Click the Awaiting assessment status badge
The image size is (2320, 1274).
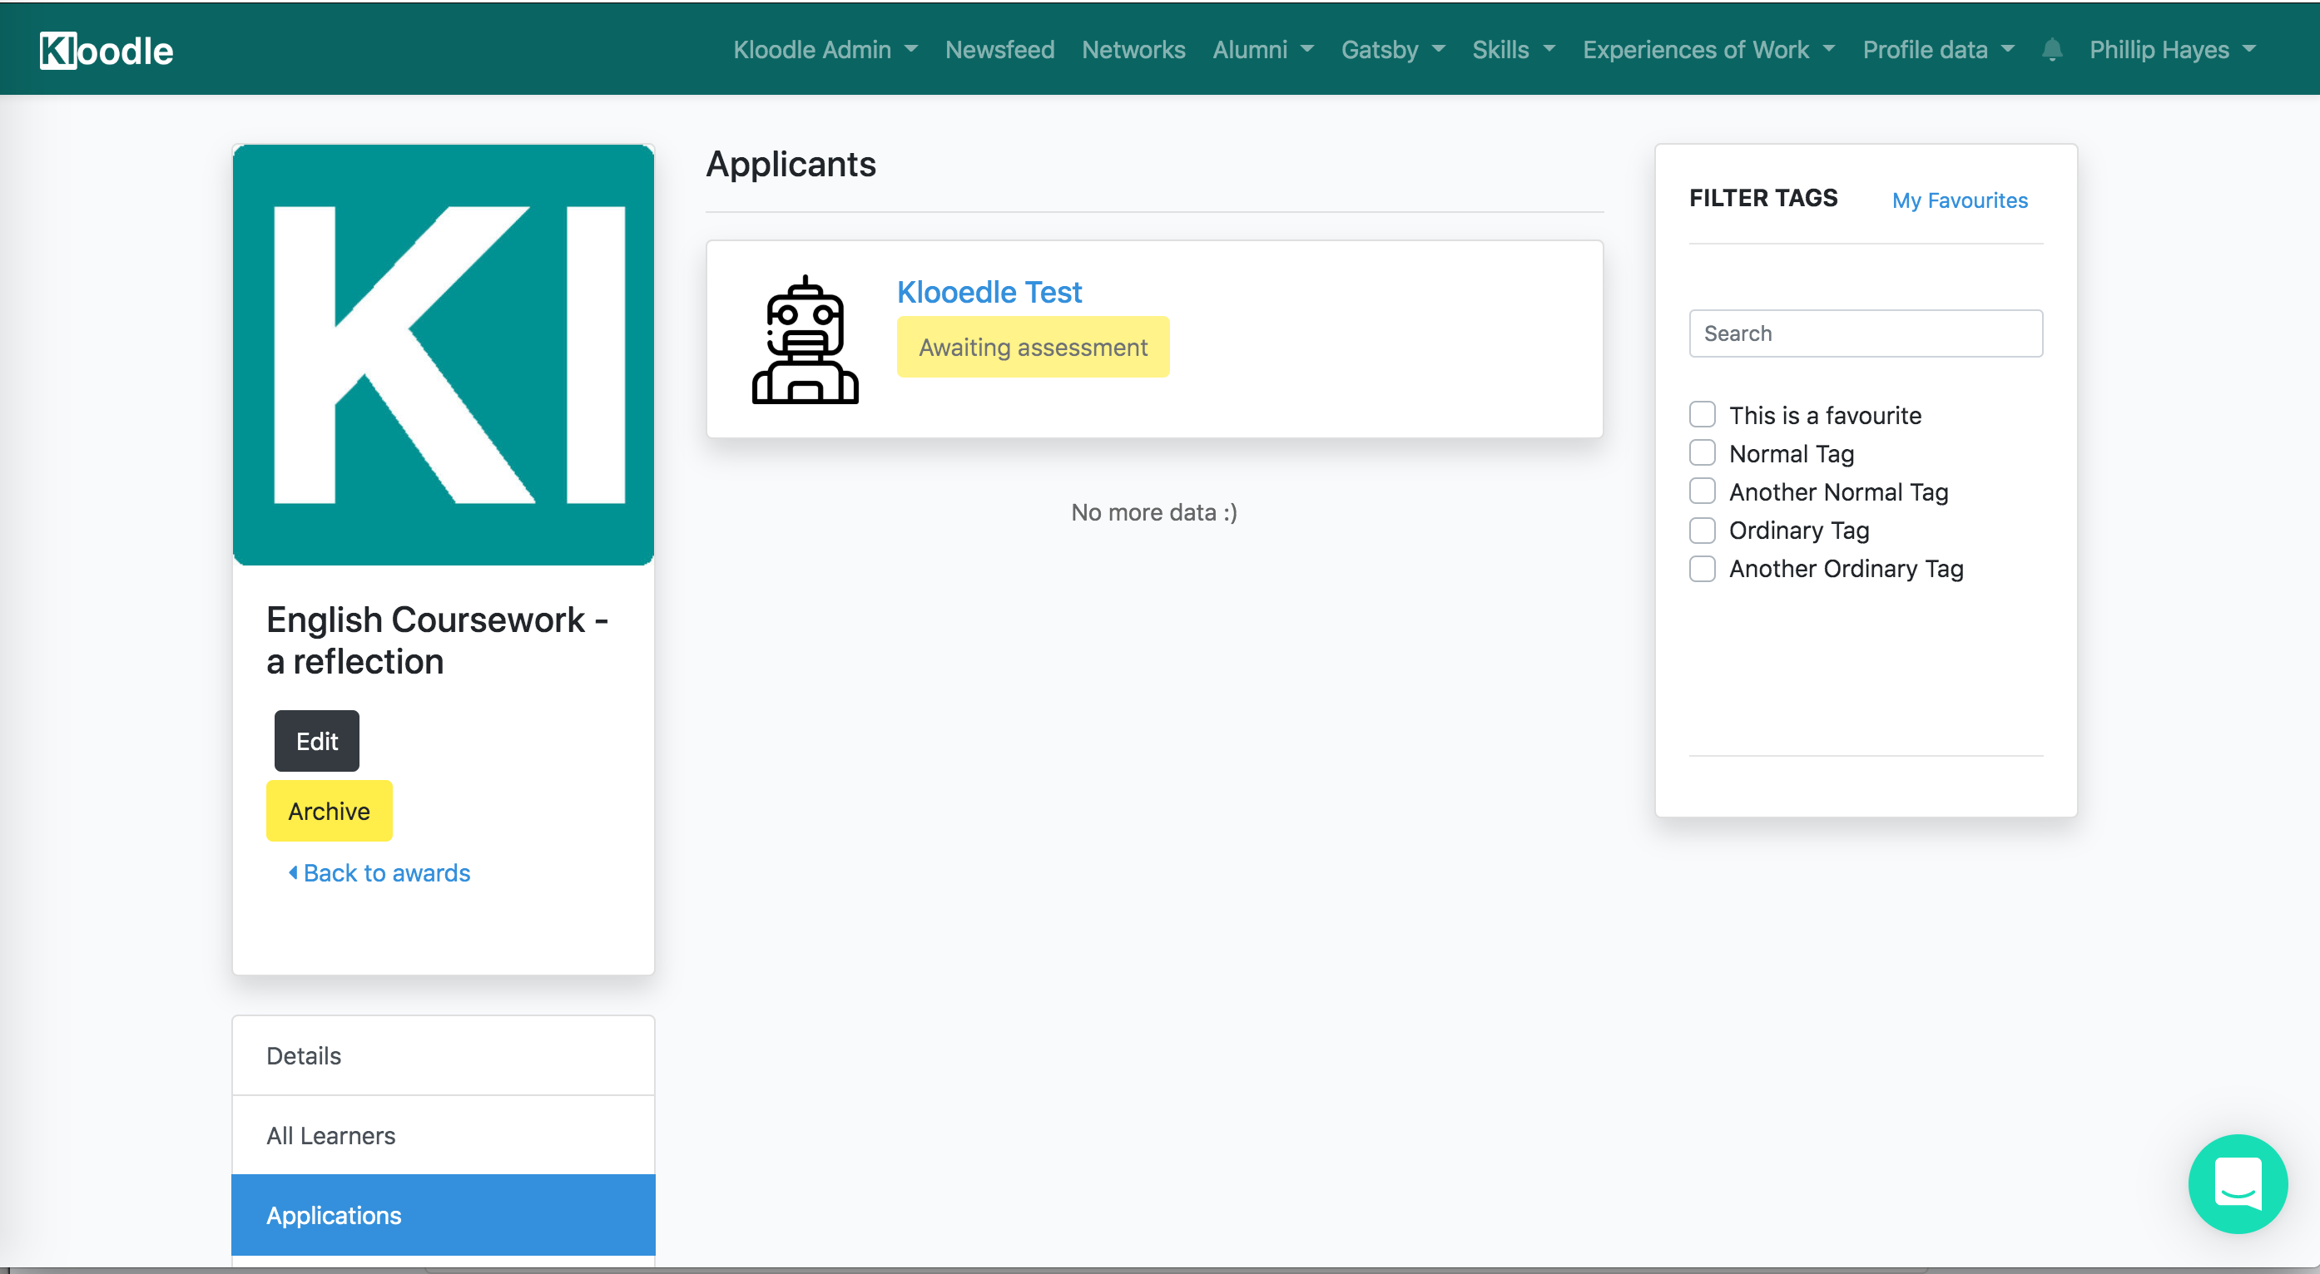[1033, 348]
